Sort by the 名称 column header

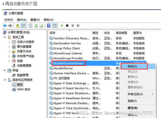click(x=70, y=33)
